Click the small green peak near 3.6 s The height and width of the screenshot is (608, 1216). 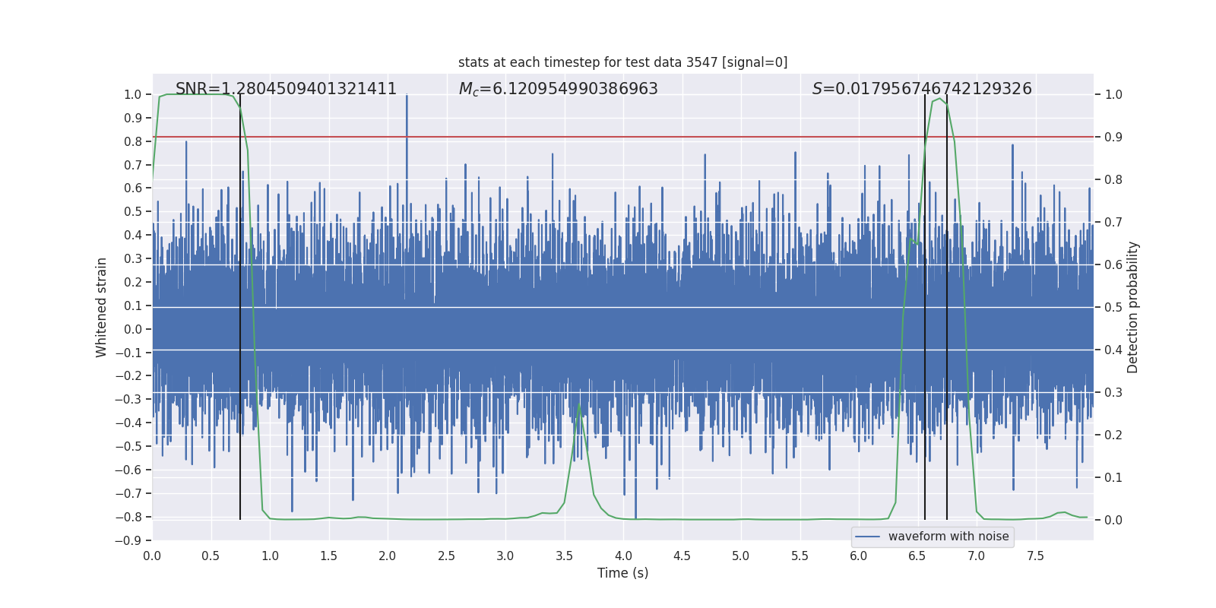(x=579, y=407)
